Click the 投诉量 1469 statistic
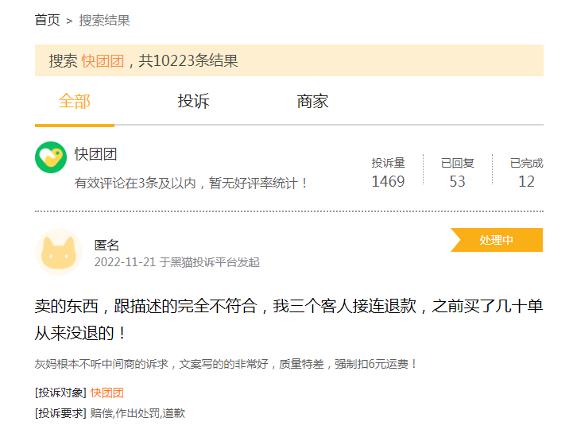This screenshot has height=437, width=573. [388, 172]
